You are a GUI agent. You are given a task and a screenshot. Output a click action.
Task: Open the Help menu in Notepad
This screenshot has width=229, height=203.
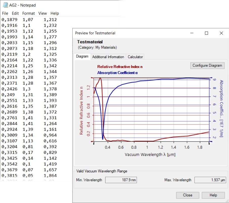click(x=54, y=13)
